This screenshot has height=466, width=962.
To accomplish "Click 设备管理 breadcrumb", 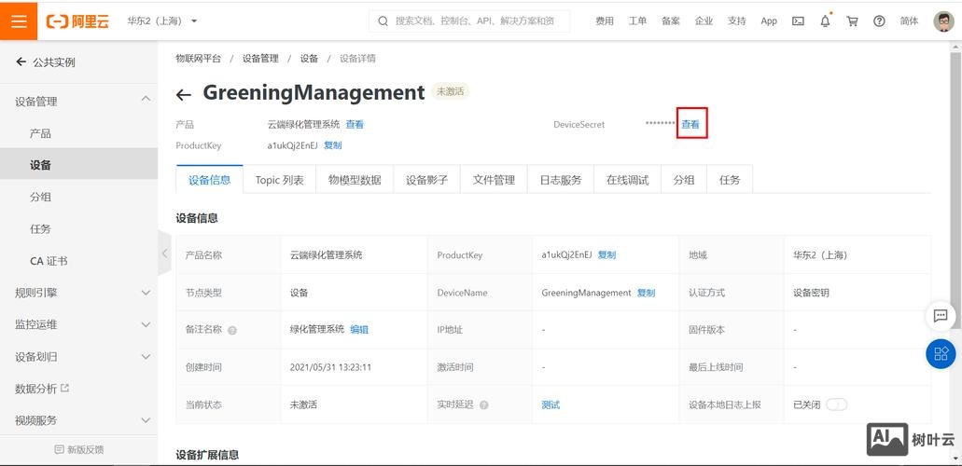I will [x=260, y=58].
